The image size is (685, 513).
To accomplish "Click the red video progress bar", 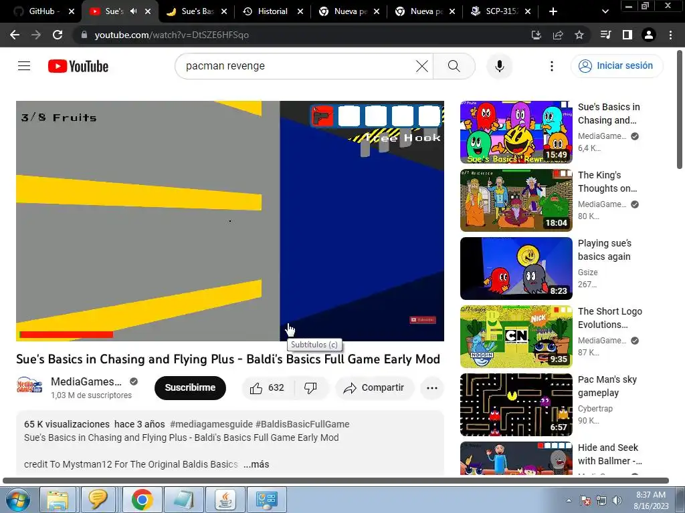I will coord(66,335).
